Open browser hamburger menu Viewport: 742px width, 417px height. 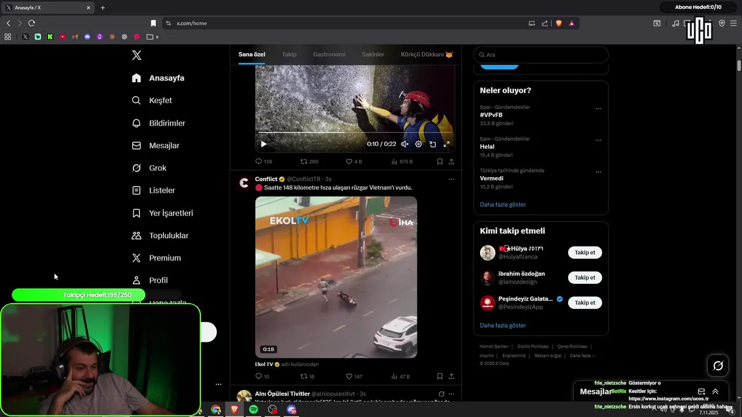click(733, 23)
